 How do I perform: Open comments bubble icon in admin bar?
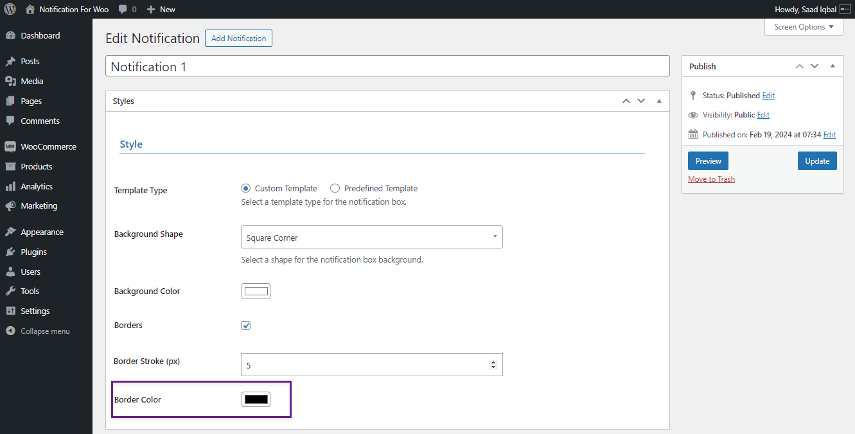[123, 10]
